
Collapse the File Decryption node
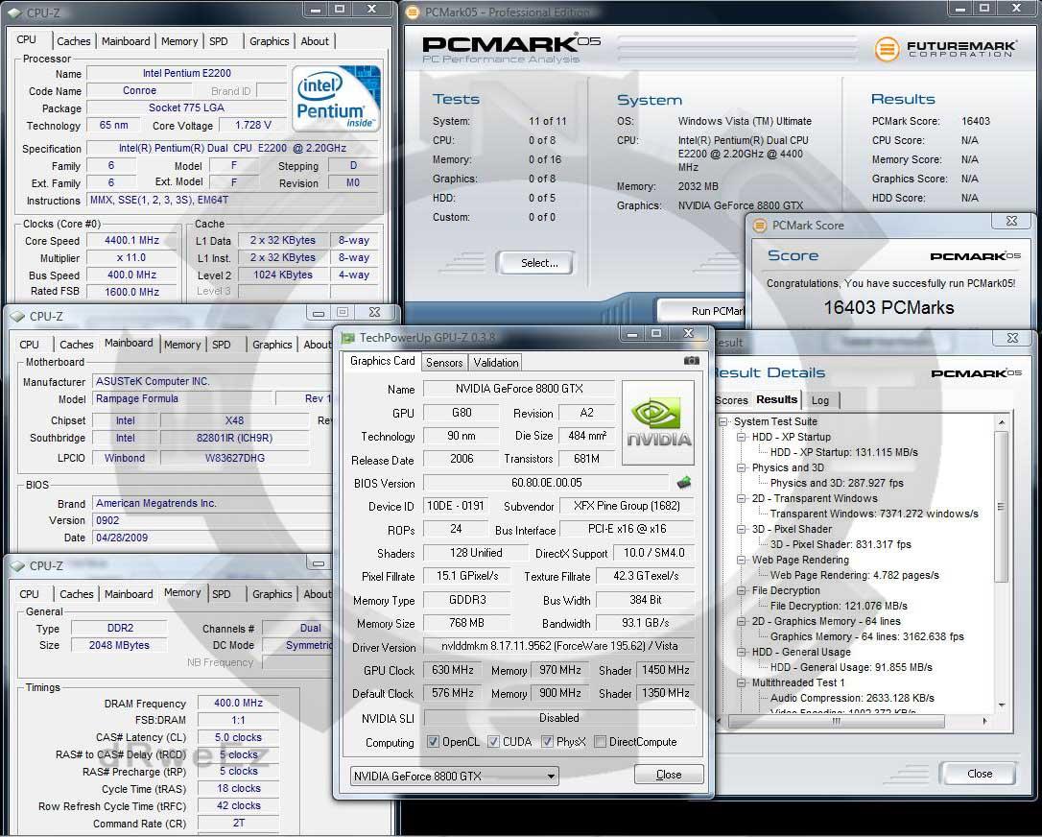tap(742, 590)
